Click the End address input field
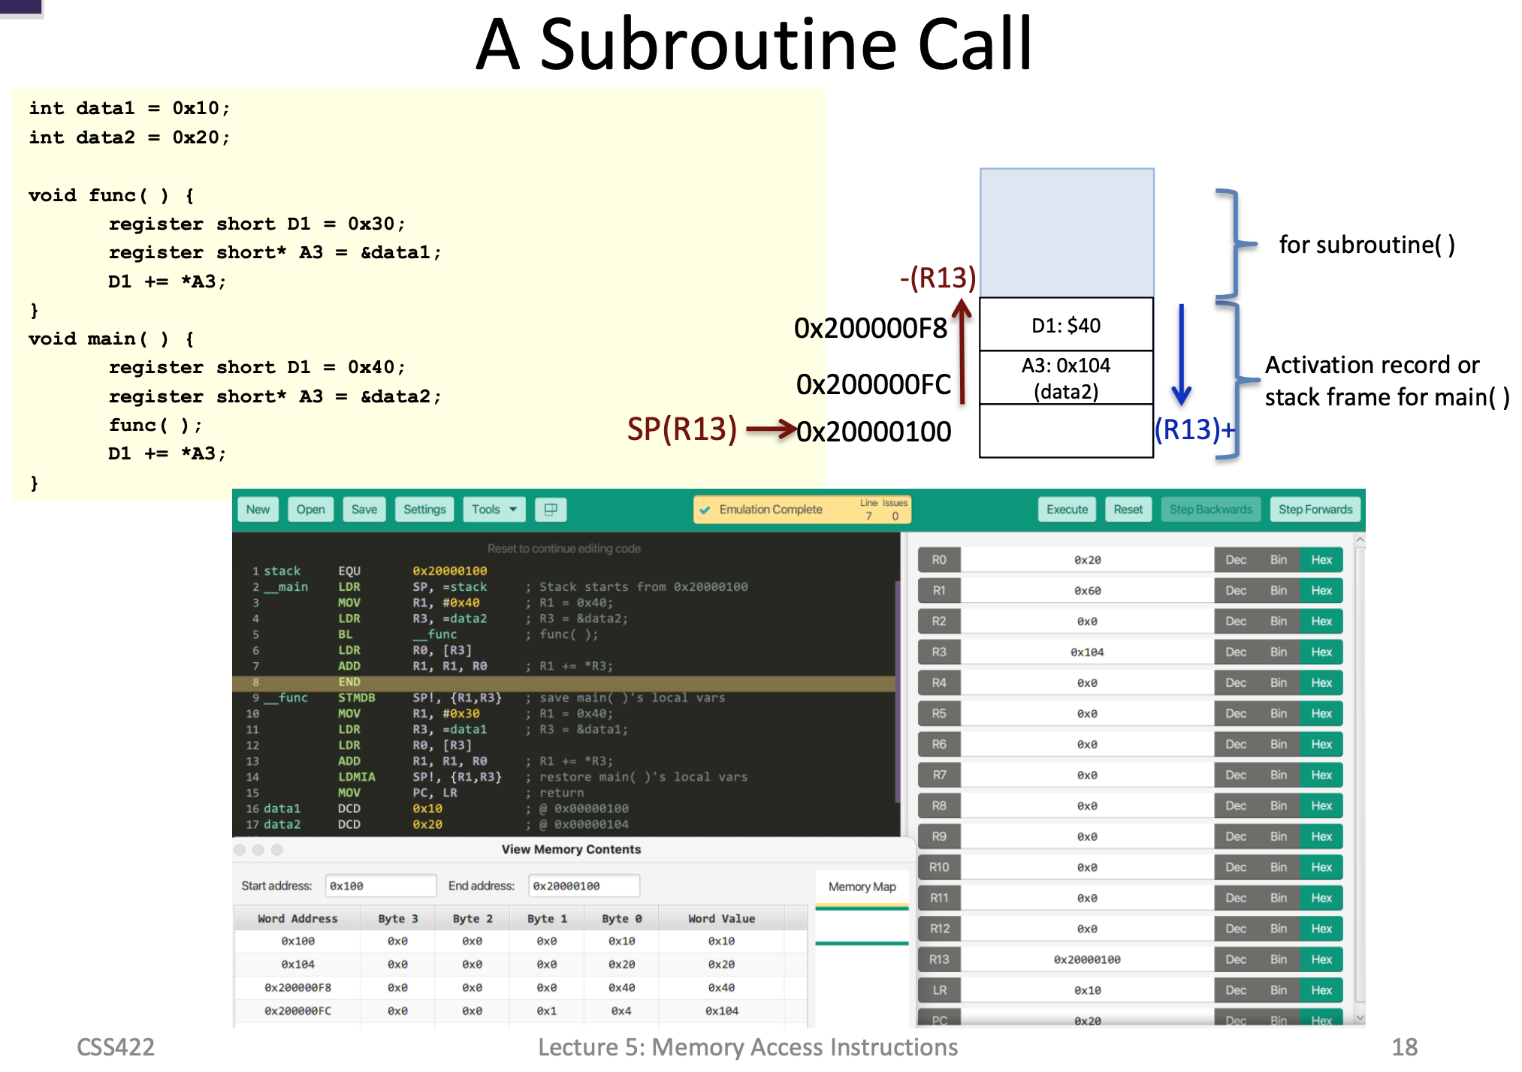Screen dimensions: 1522x1072 tap(584, 885)
